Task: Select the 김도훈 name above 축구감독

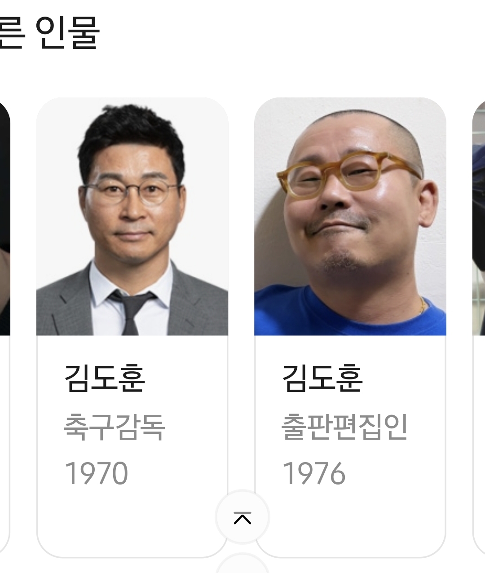Action: pyautogui.click(x=105, y=378)
